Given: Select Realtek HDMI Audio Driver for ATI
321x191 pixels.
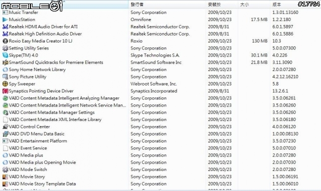Looking at the screenshot, I should click(x=43, y=26).
